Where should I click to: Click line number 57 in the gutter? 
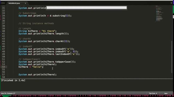[4, 75]
